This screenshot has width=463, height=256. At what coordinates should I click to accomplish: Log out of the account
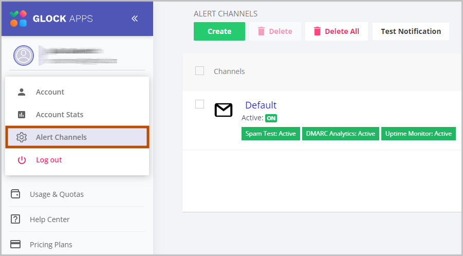(x=49, y=160)
